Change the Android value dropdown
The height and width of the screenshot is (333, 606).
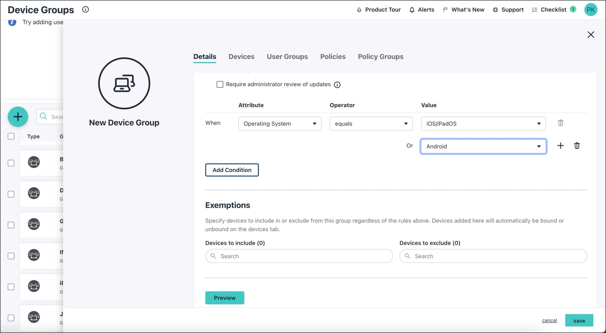coord(483,146)
